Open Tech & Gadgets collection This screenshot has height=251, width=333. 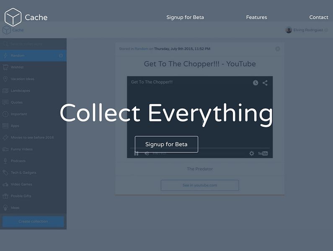[x=33, y=173]
